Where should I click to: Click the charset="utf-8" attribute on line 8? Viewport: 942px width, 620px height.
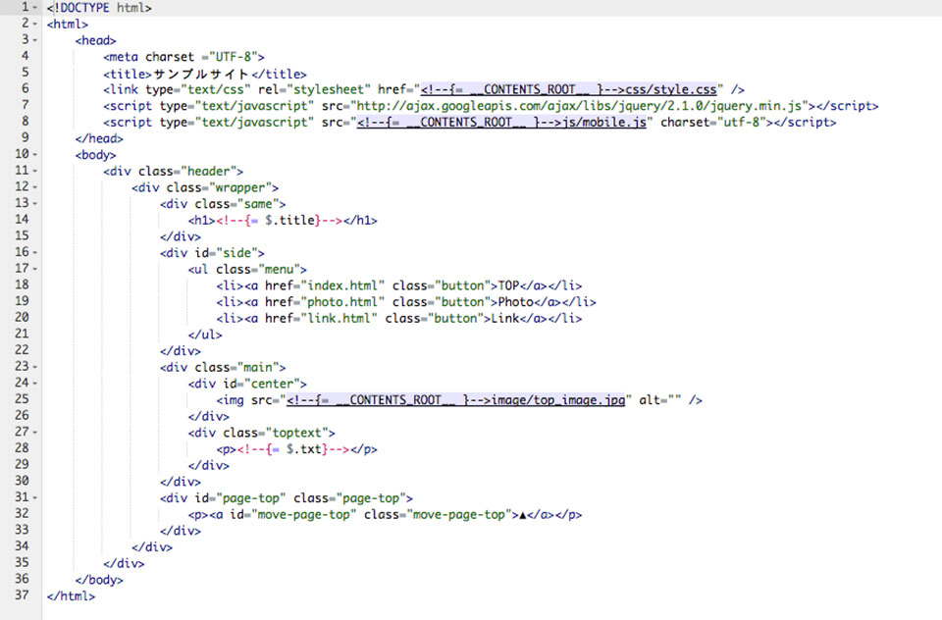(713, 122)
